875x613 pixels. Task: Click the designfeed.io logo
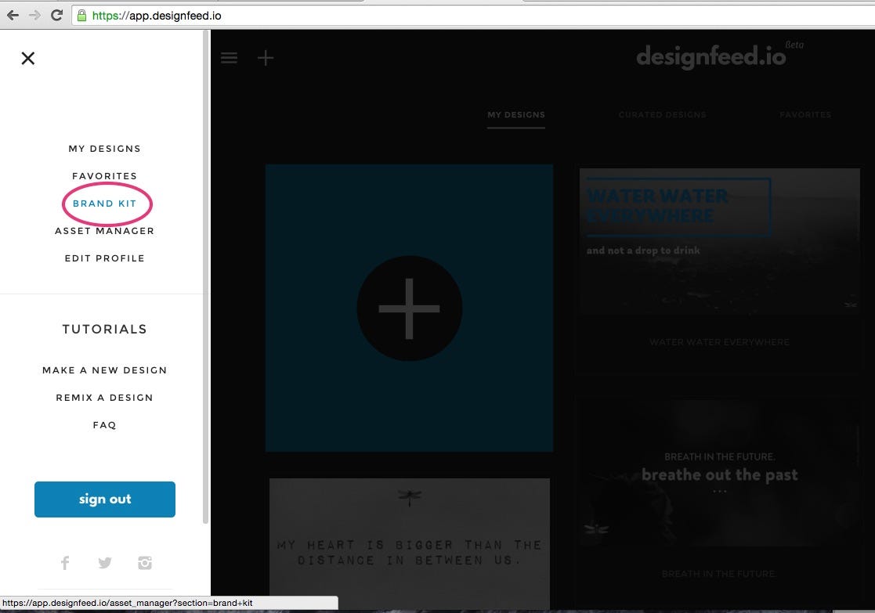point(711,56)
